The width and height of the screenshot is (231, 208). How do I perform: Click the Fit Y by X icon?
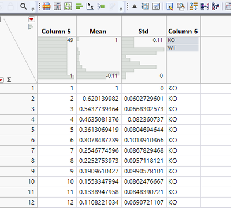point(90,7)
